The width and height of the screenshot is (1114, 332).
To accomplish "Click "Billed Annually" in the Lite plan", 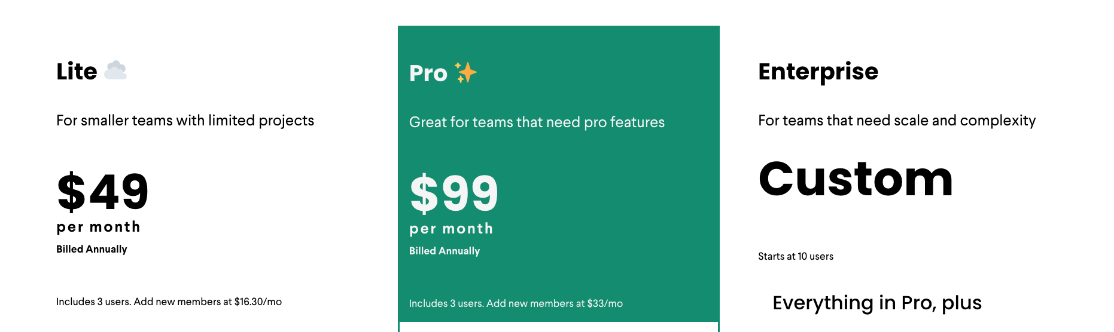I will (x=92, y=249).
